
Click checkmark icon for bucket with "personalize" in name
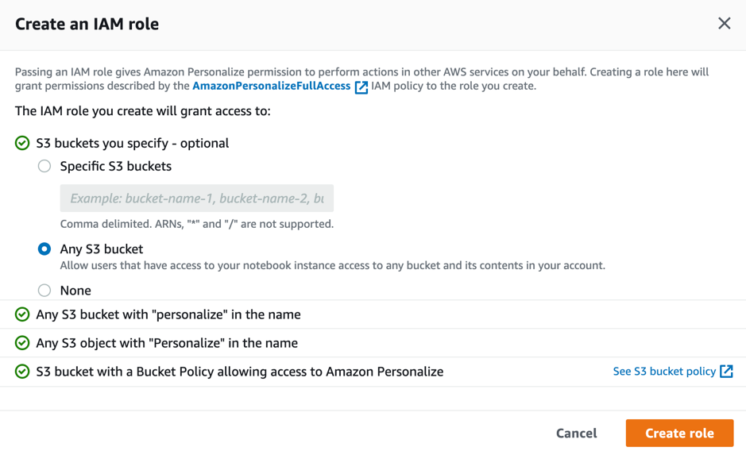22,315
